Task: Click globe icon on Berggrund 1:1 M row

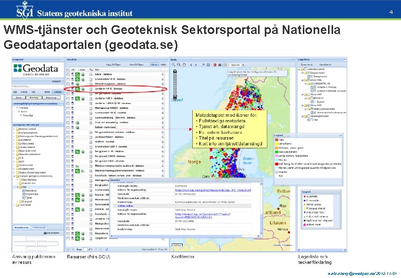Action: tap(83, 151)
